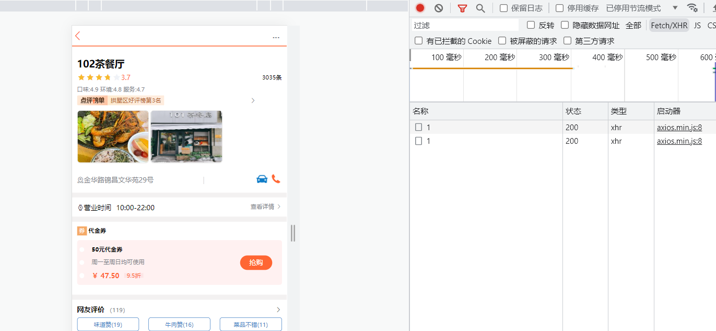Check 第三方请求 box

(567, 40)
